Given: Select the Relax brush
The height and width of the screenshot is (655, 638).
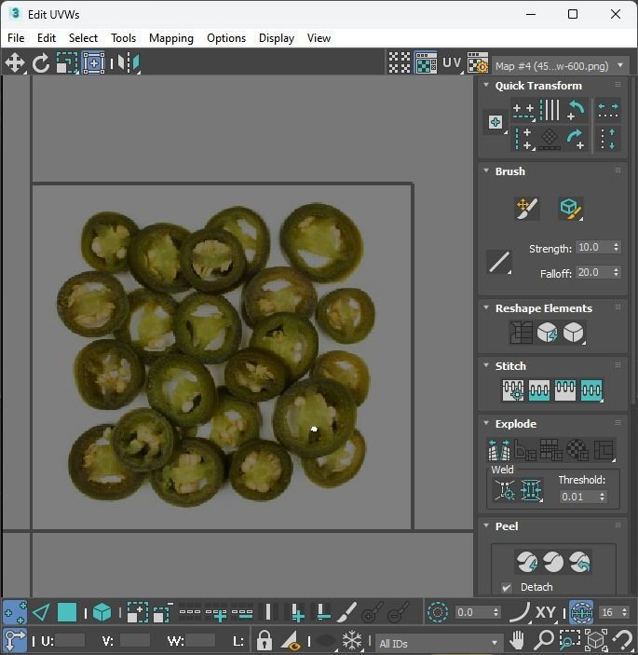Looking at the screenshot, I should coord(571,208).
